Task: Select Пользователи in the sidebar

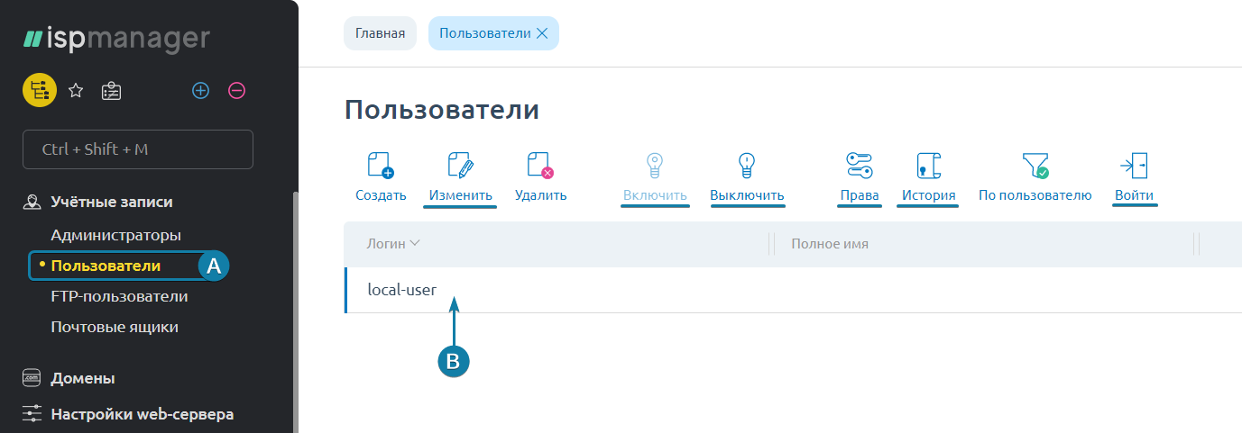Action: pyautogui.click(x=106, y=266)
